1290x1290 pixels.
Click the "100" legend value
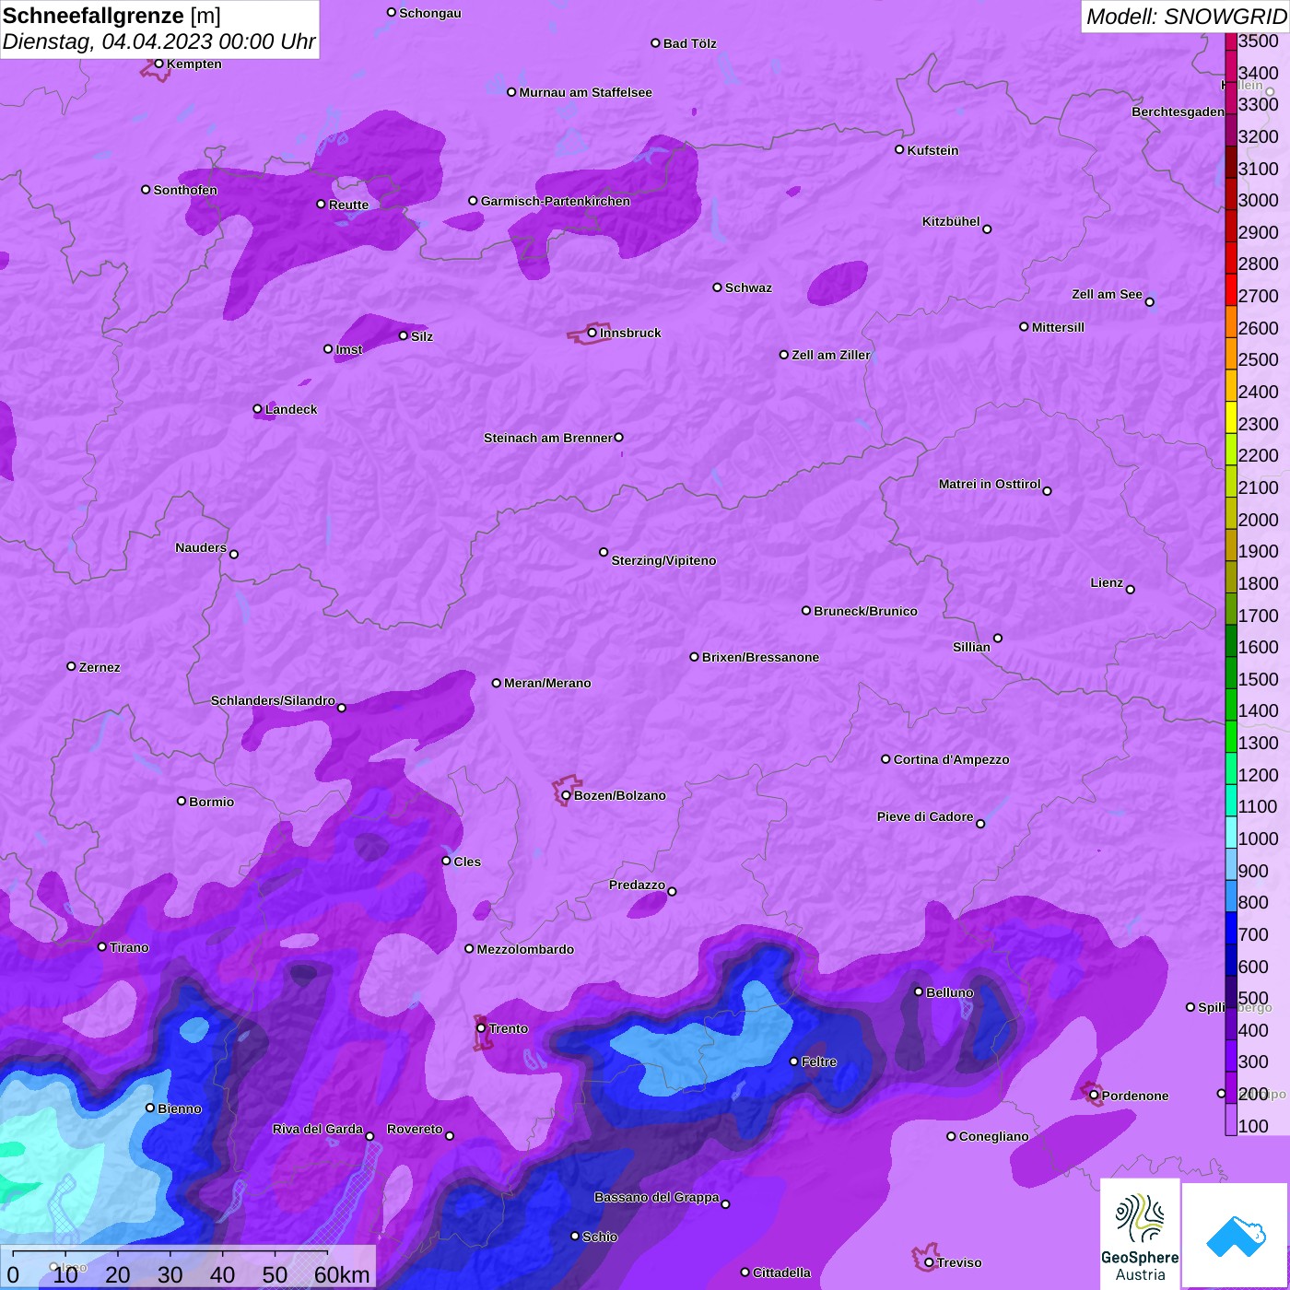pos(1253,1126)
